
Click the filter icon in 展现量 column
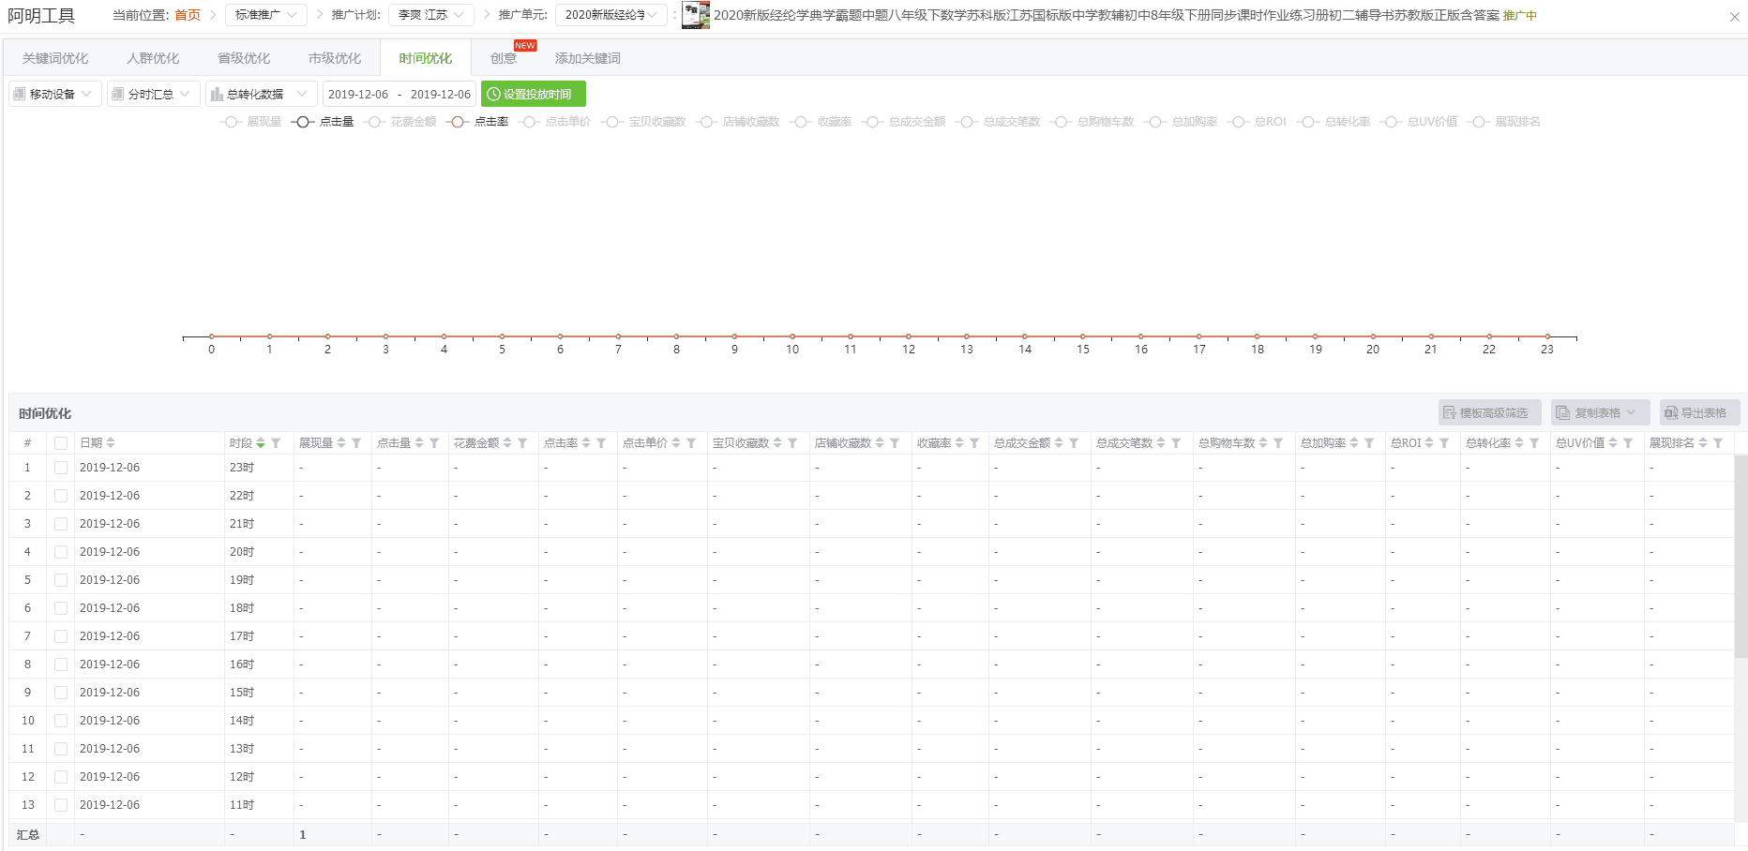(356, 443)
